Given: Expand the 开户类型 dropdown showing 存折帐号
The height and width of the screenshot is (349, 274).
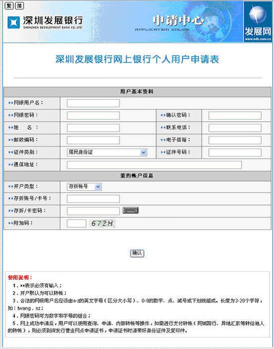Looking at the screenshot, I should click(x=84, y=187).
